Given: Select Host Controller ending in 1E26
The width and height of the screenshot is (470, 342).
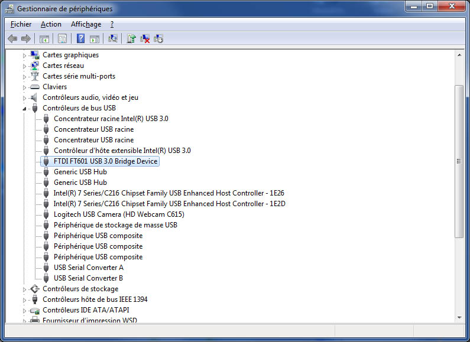Looking at the screenshot, I should pyautogui.click(x=168, y=193).
